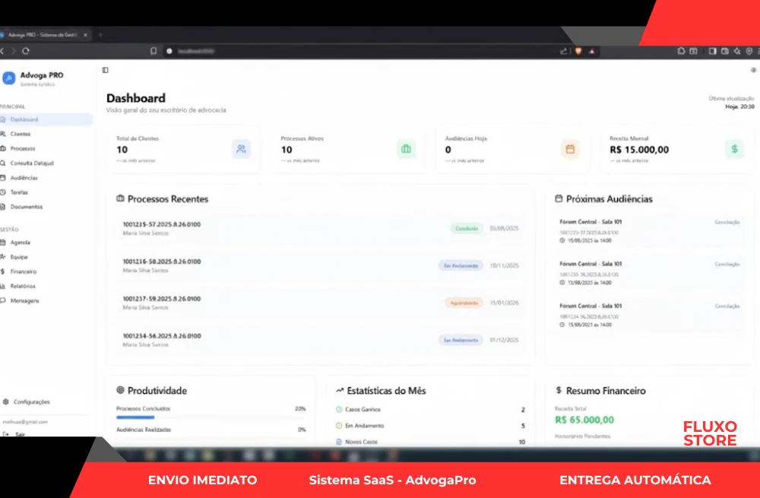Click the Receita Mensal dollar icon
The width and height of the screenshot is (760, 498).
click(x=734, y=149)
